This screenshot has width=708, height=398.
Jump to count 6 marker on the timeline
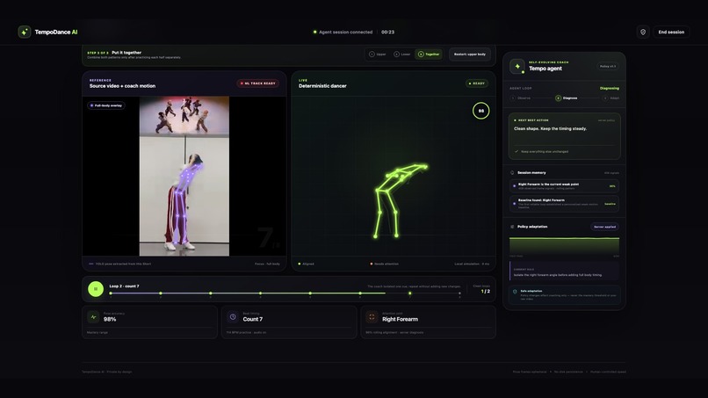tap(360, 293)
